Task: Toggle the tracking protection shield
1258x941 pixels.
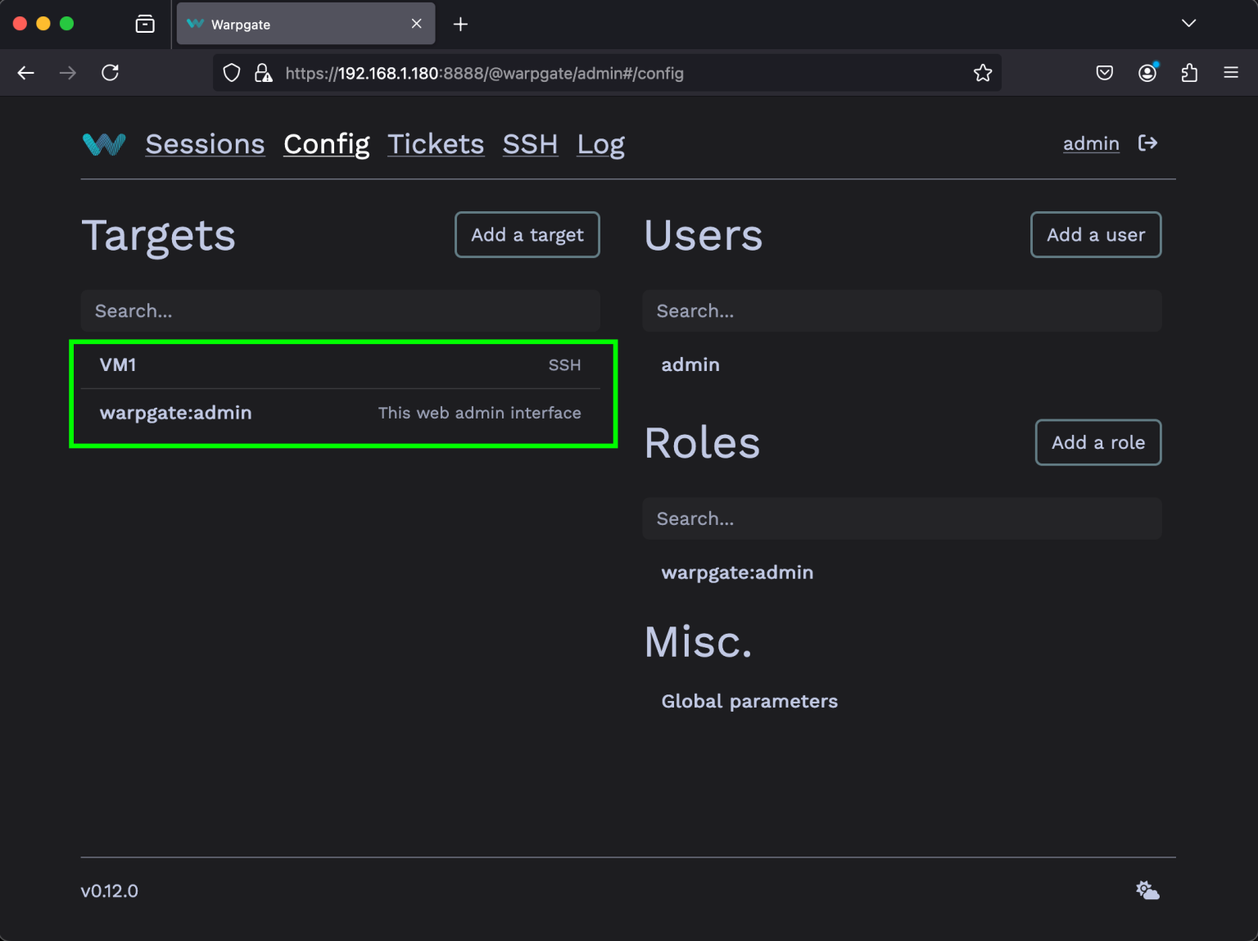Action: (x=231, y=73)
